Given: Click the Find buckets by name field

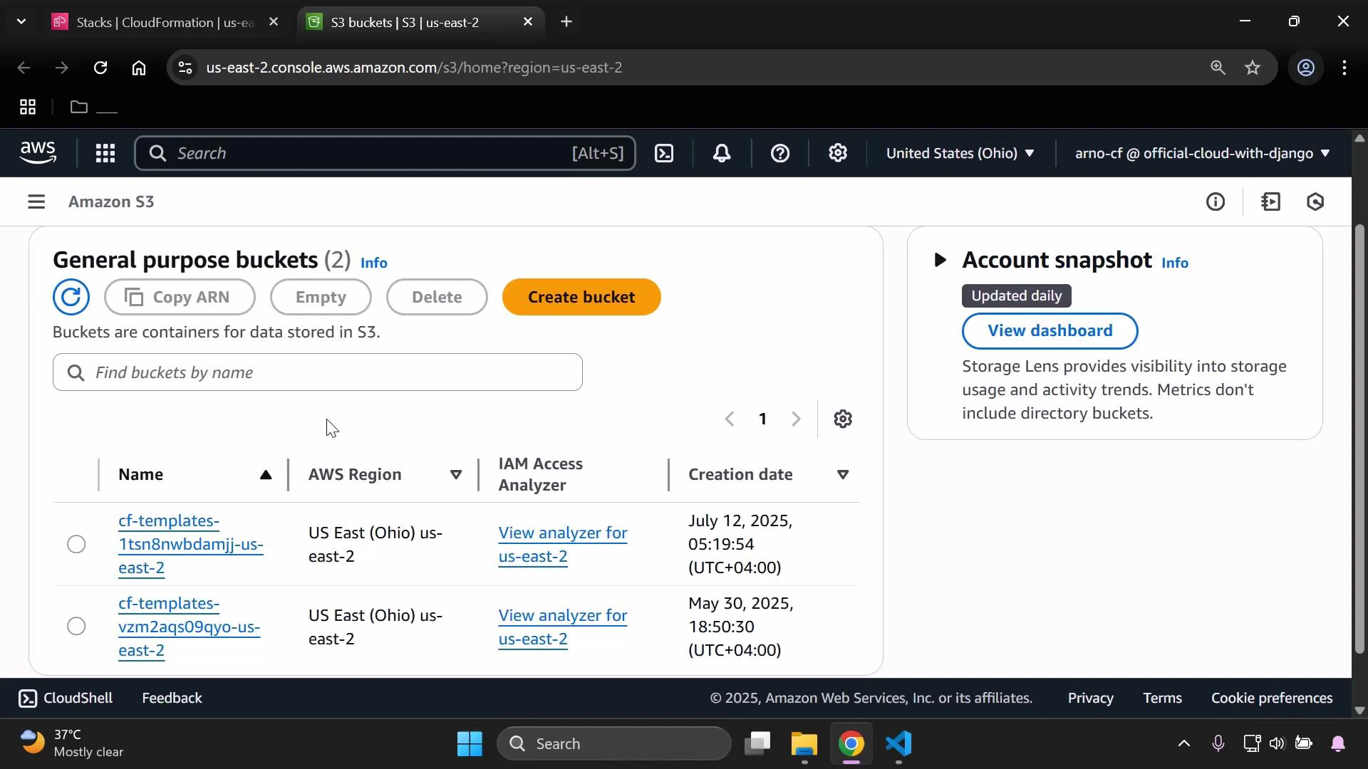Looking at the screenshot, I should pos(317,372).
